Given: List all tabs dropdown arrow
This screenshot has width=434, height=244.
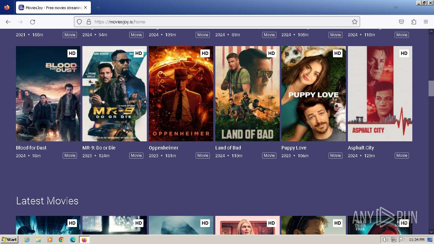Looking at the screenshot, I should (x=395, y=7).
